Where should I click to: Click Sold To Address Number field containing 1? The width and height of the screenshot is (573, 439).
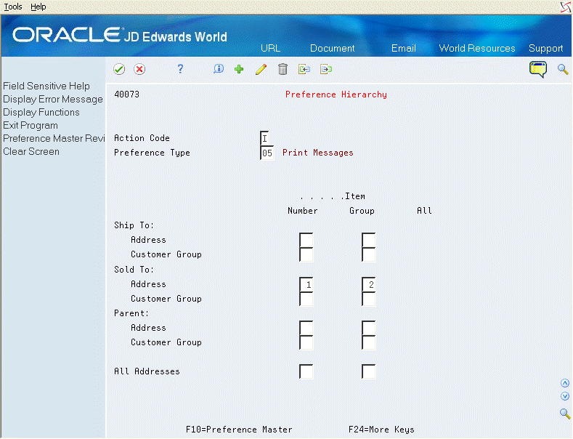click(x=306, y=284)
